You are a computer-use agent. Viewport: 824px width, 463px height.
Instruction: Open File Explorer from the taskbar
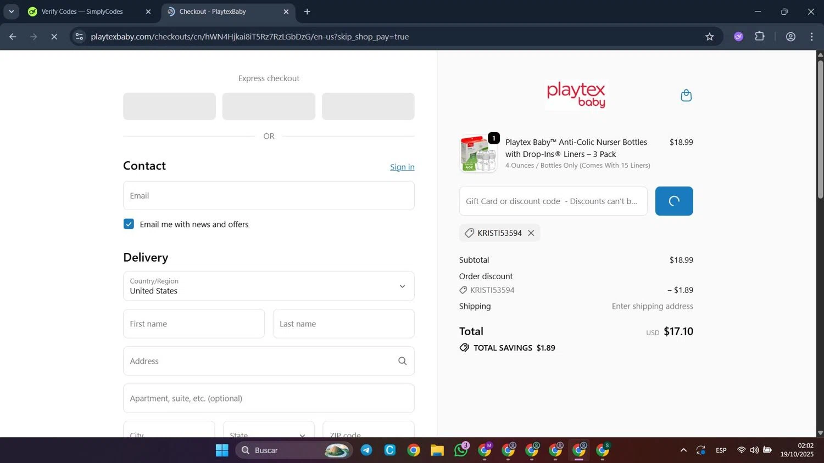[437, 450]
